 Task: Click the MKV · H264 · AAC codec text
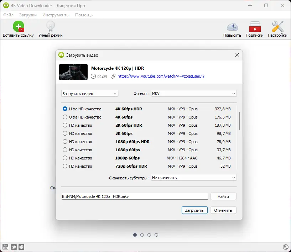pos(182,158)
